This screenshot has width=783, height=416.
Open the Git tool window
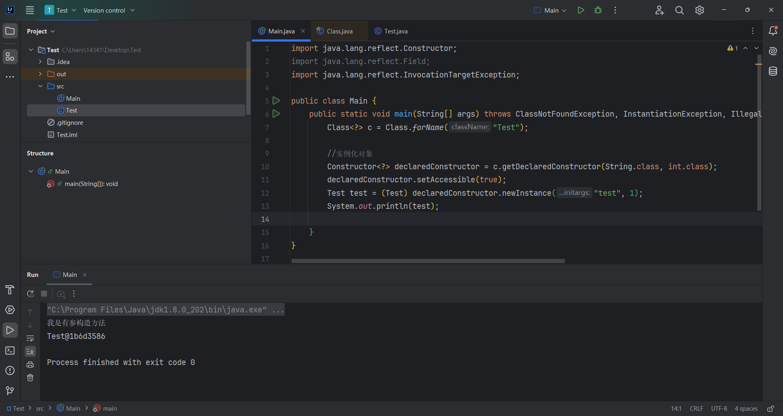10,391
